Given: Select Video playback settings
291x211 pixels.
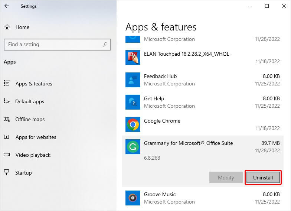Looking at the screenshot, I should (33, 155).
